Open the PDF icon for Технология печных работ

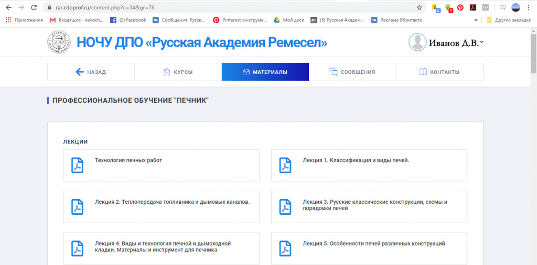click(x=78, y=165)
